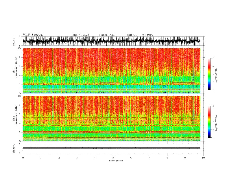Click the "-7" tick on ch.2 colorbar
The height and width of the screenshot is (177, 229).
coord(213,137)
